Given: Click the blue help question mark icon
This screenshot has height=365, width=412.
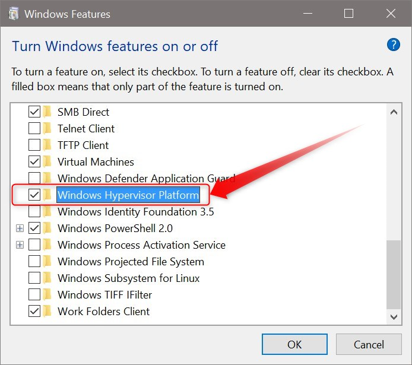Looking at the screenshot, I should [394, 45].
